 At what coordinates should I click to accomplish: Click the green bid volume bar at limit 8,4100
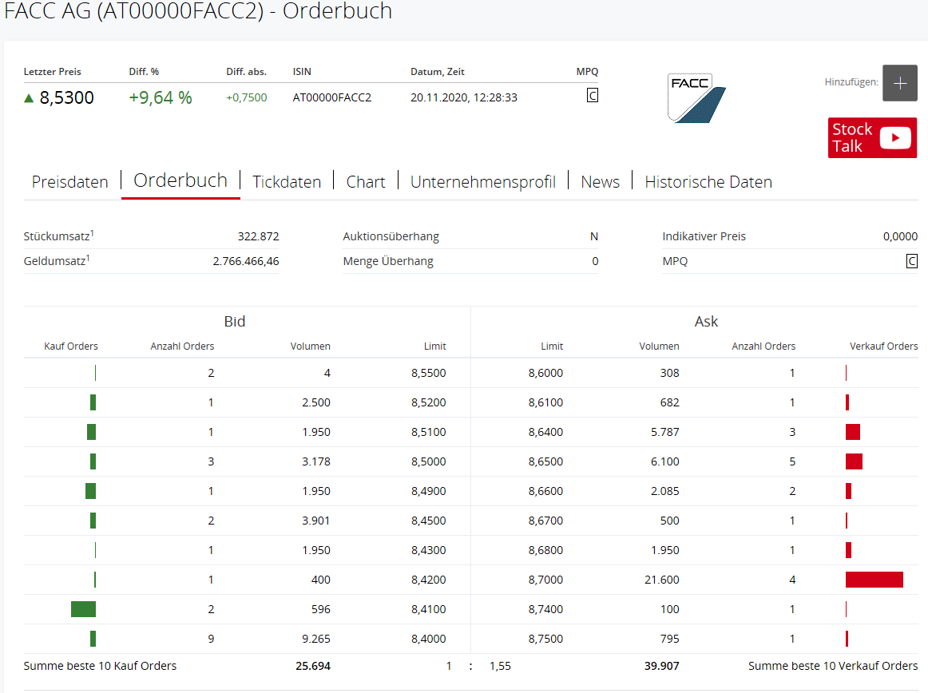83,608
